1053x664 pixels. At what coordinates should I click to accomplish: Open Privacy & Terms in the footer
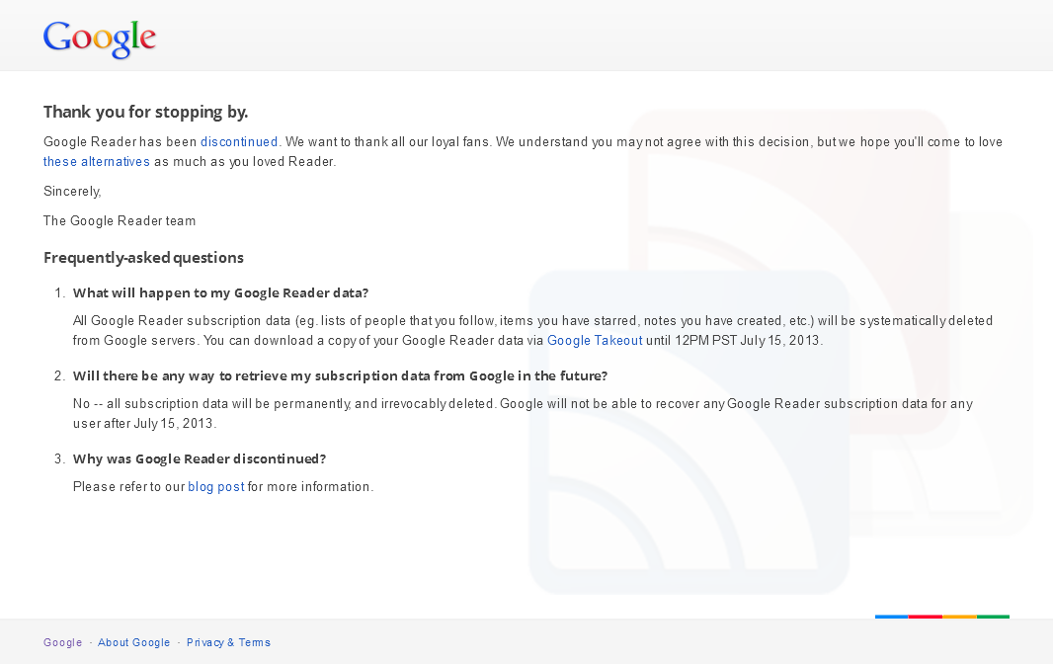228,642
